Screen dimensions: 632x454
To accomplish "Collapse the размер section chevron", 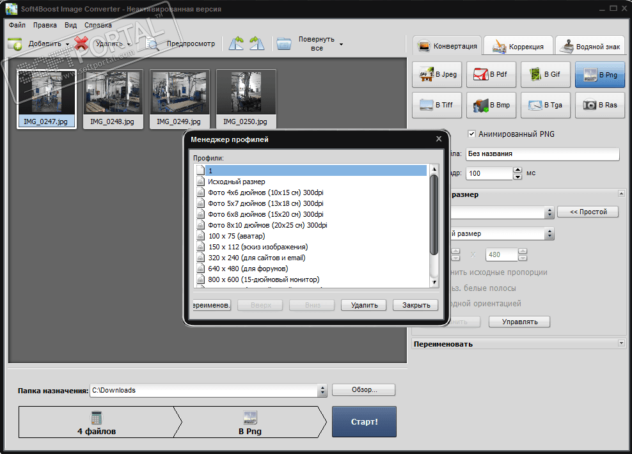I will point(621,194).
